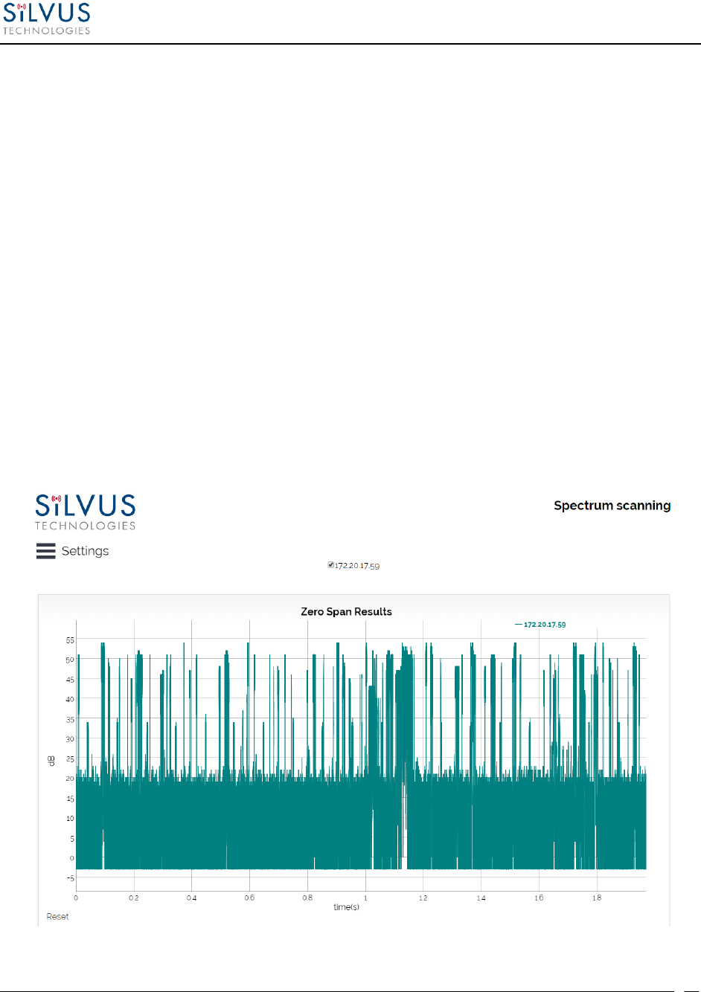
Task: Uncheck the 172.20.17.59 node checkbox
Action: click(330, 565)
